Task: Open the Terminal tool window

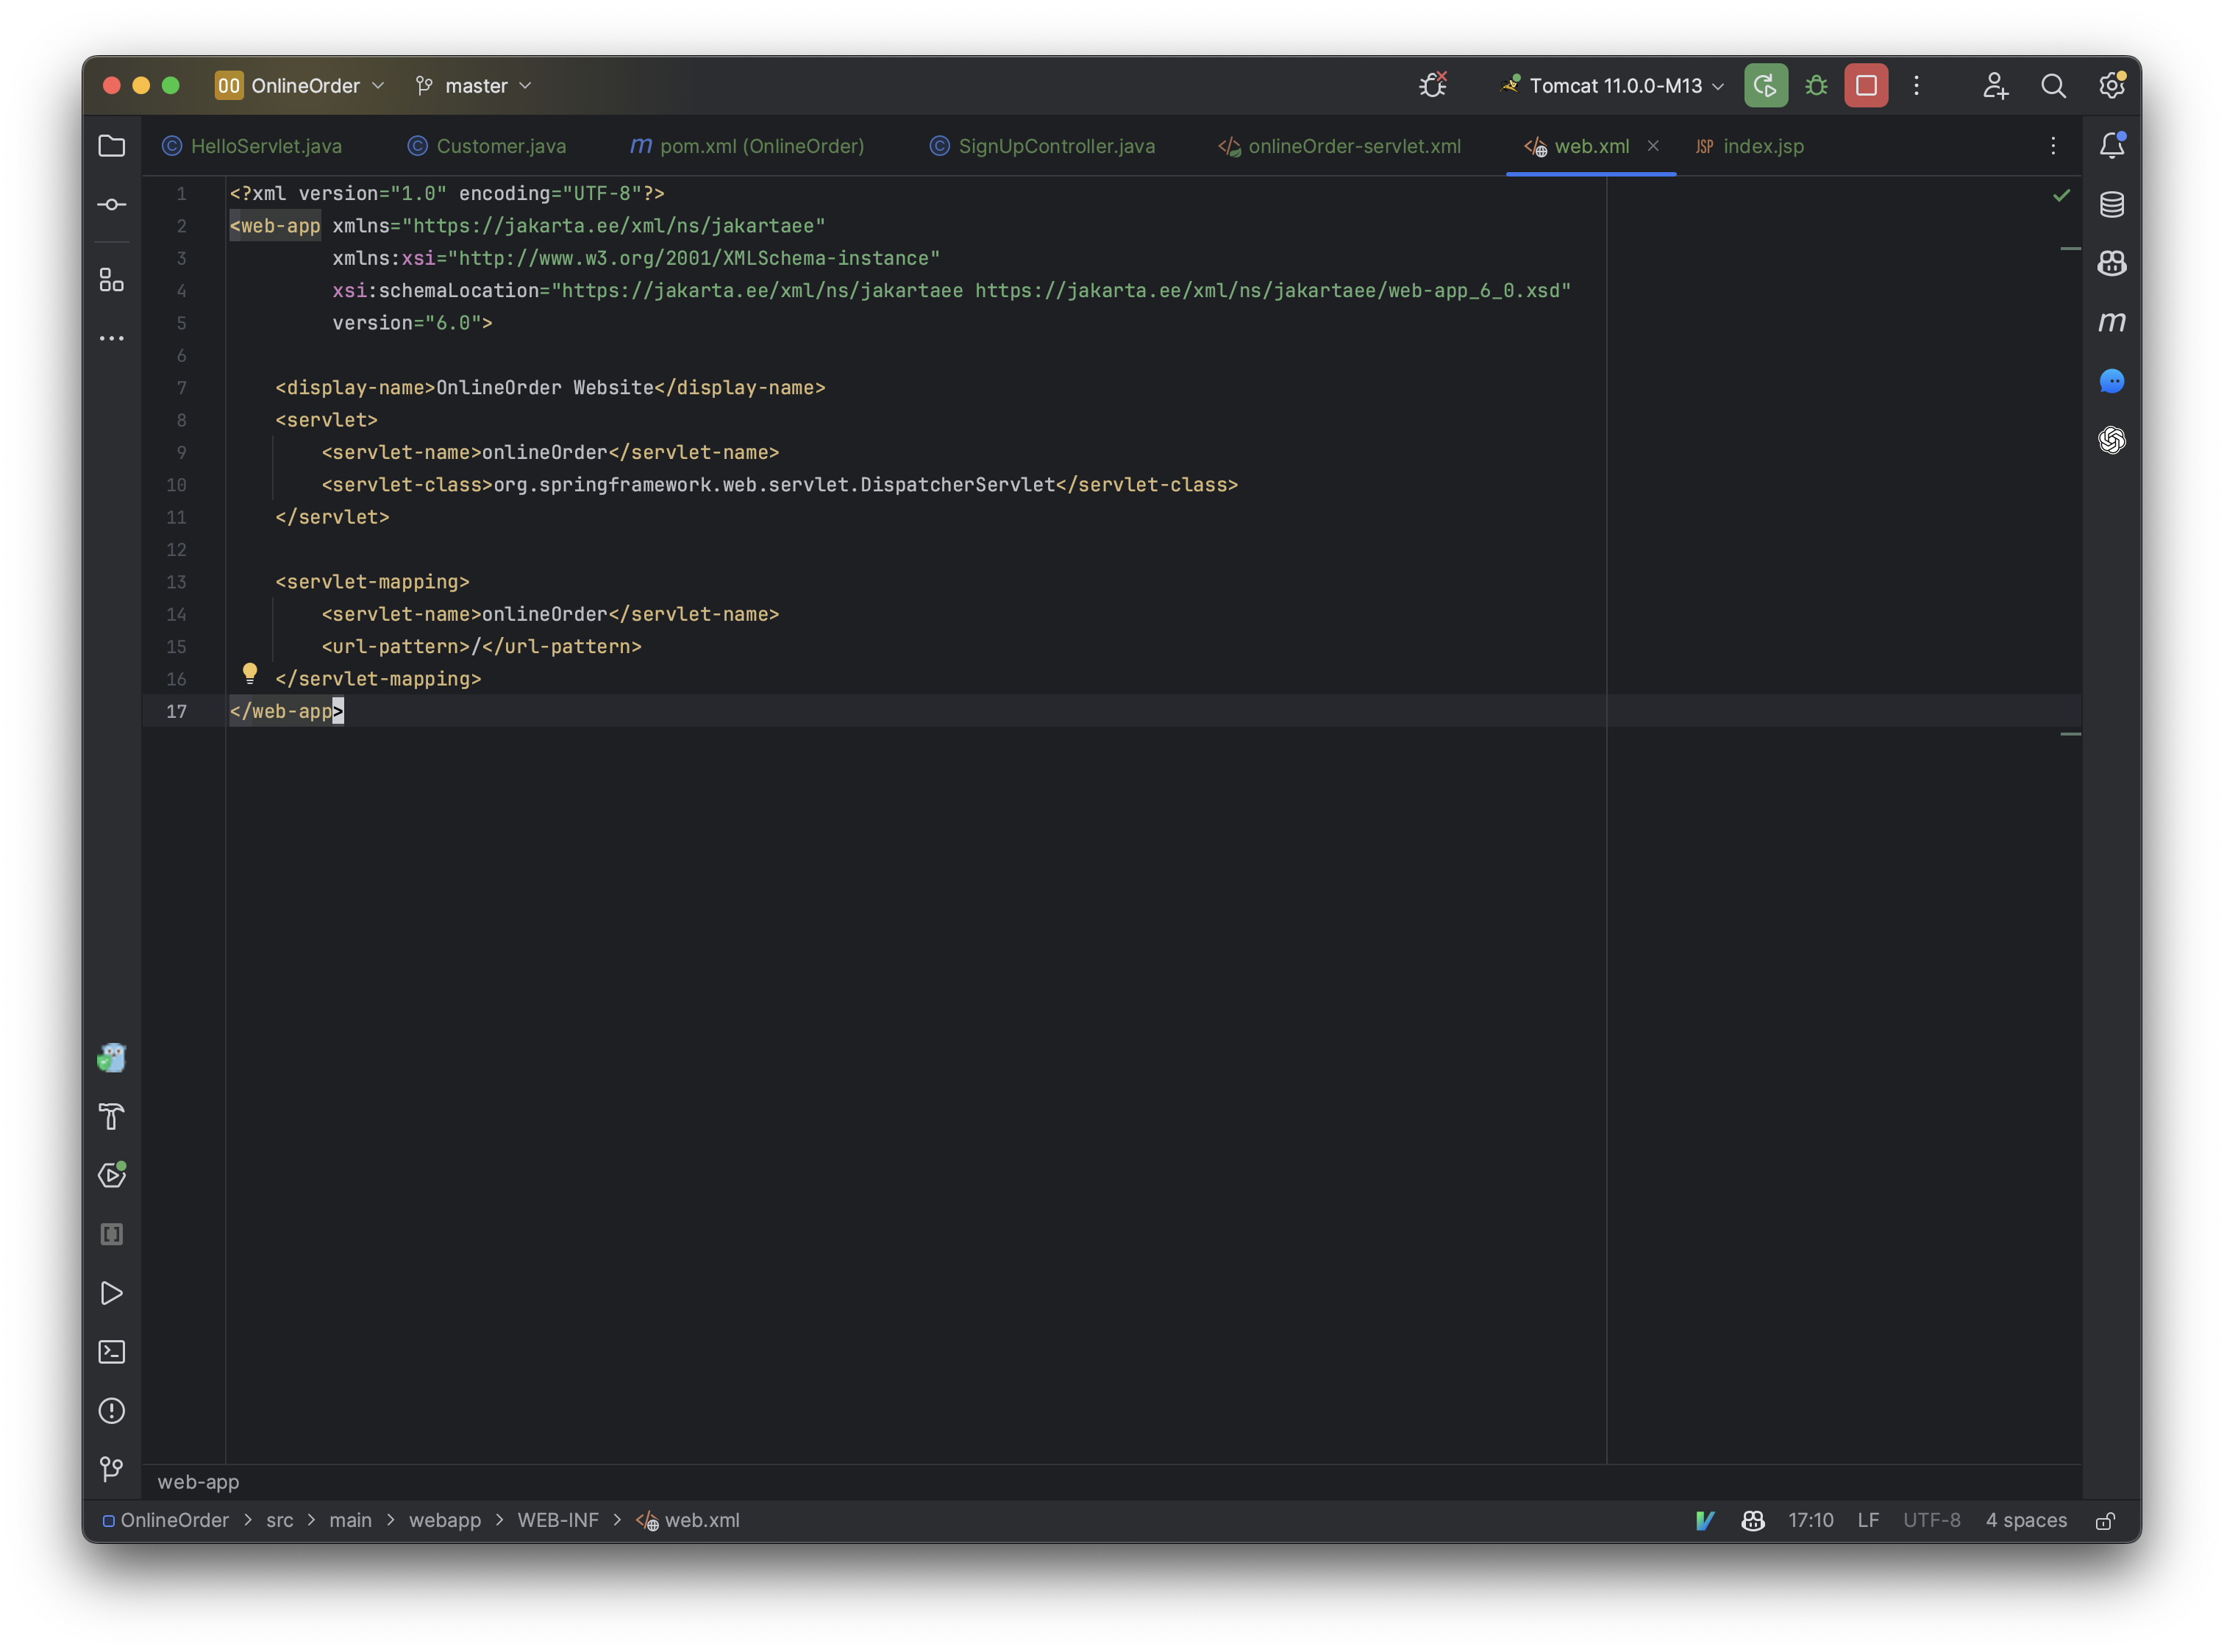Action: 111,1352
